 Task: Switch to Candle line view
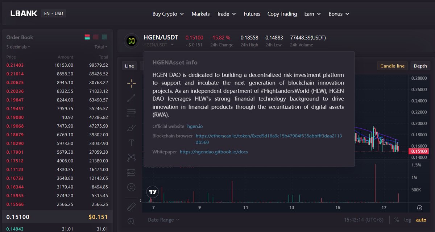[393, 66]
